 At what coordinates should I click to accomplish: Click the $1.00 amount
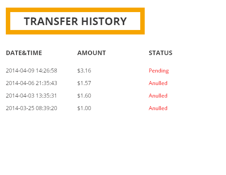point(84,108)
